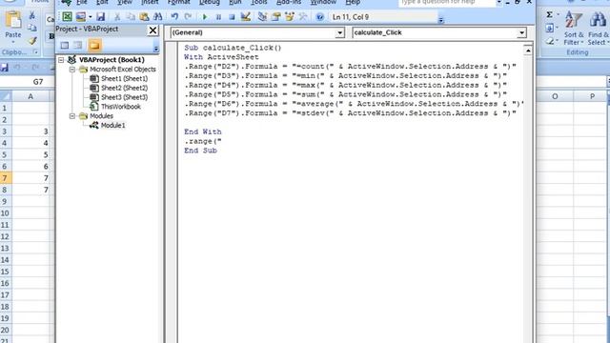Viewport: 610px width, 343px height.
Task: Collapse VBAProject (Book1) tree node
Action: point(61,60)
